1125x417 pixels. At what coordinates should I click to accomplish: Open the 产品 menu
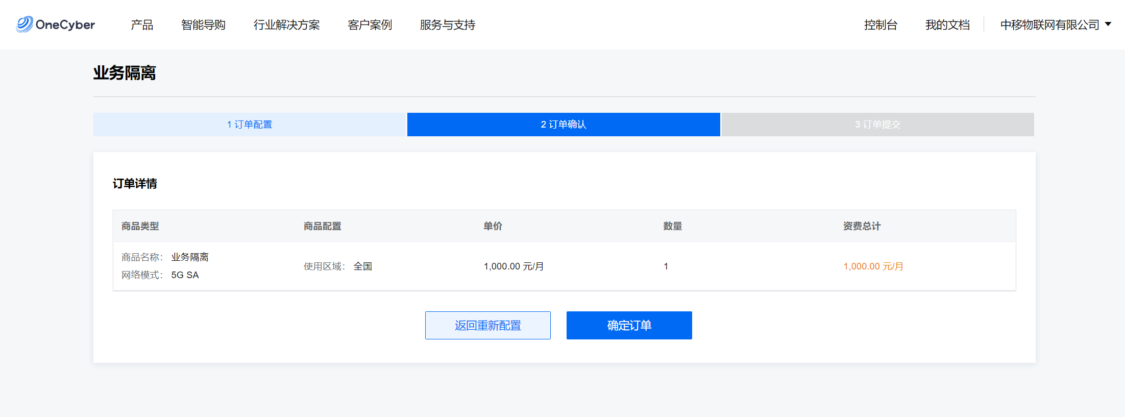(142, 25)
